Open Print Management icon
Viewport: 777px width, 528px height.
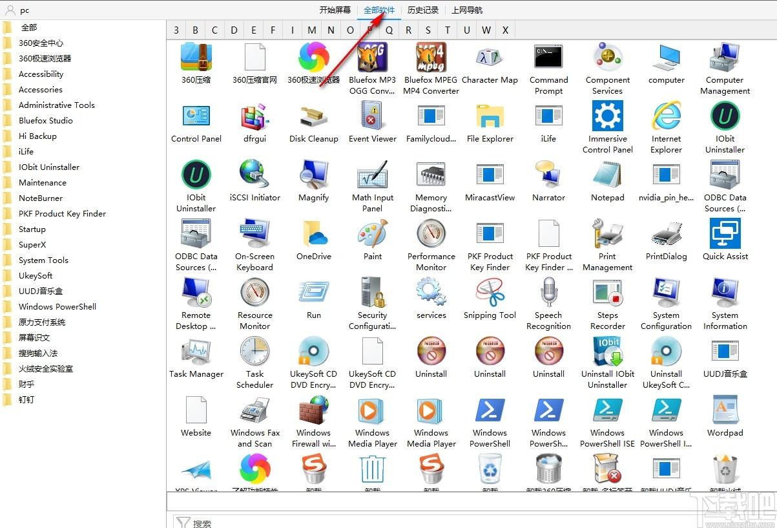(x=607, y=234)
